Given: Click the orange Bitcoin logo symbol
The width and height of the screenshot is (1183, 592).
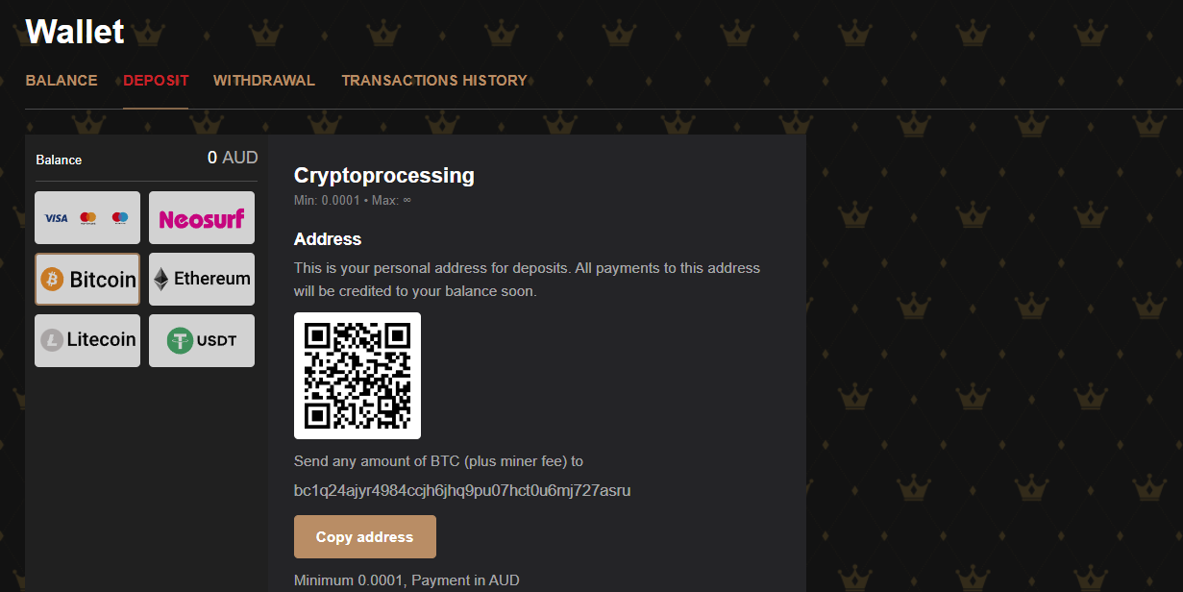Looking at the screenshot, I should click(x=53, y=280).
